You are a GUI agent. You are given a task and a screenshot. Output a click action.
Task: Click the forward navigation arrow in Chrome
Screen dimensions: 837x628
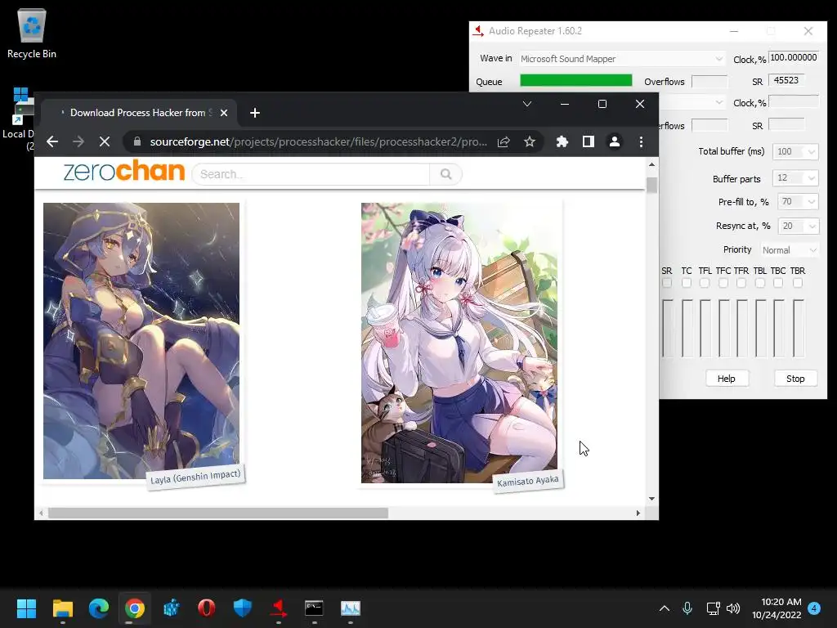coord(78,141)
